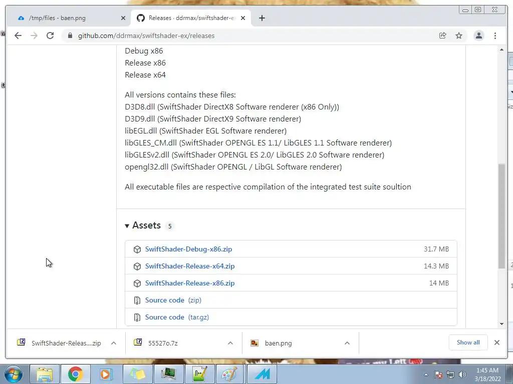The height and width of the screenshot is (384, 513).
Task: Share this page using the share icon
Action: (x=443, y=35)
